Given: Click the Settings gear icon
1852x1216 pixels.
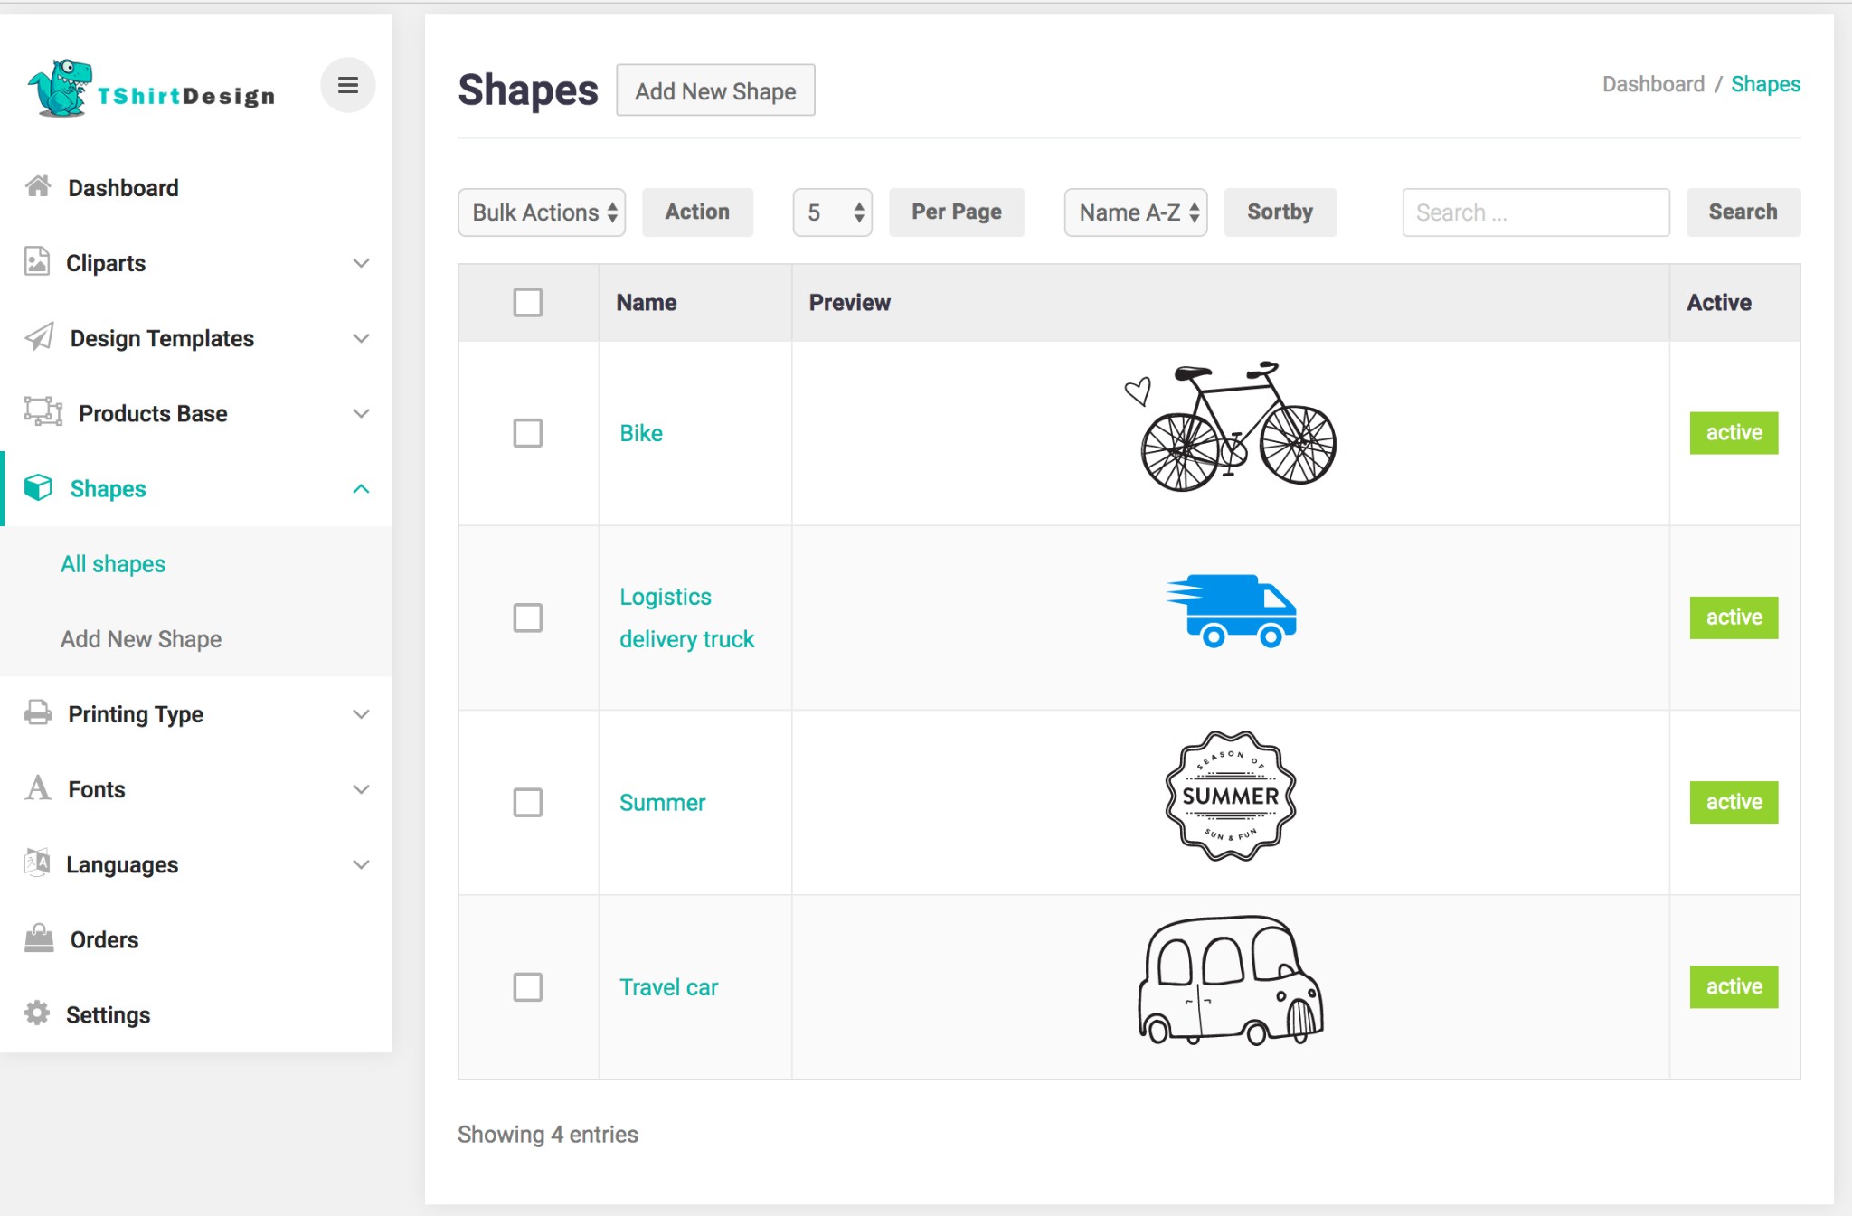Looking at the screenshot, I should (x=37, y=1013).
